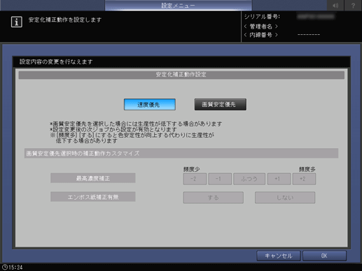Select 画質安定優先 mode

pos(220,105)
